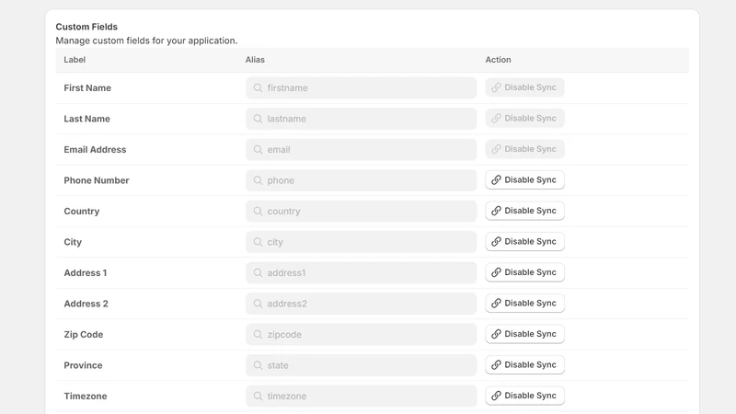
Task: Click the Label column header
Action: tap(75, 60)
